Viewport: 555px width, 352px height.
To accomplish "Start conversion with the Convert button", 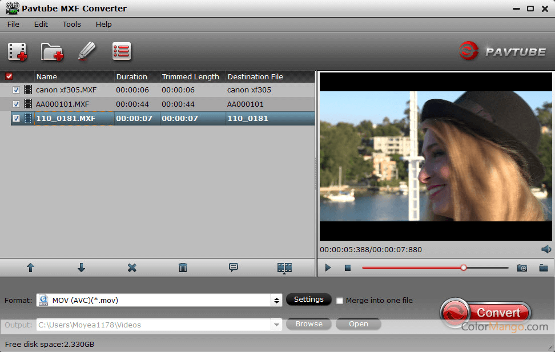I will point(485,313).
